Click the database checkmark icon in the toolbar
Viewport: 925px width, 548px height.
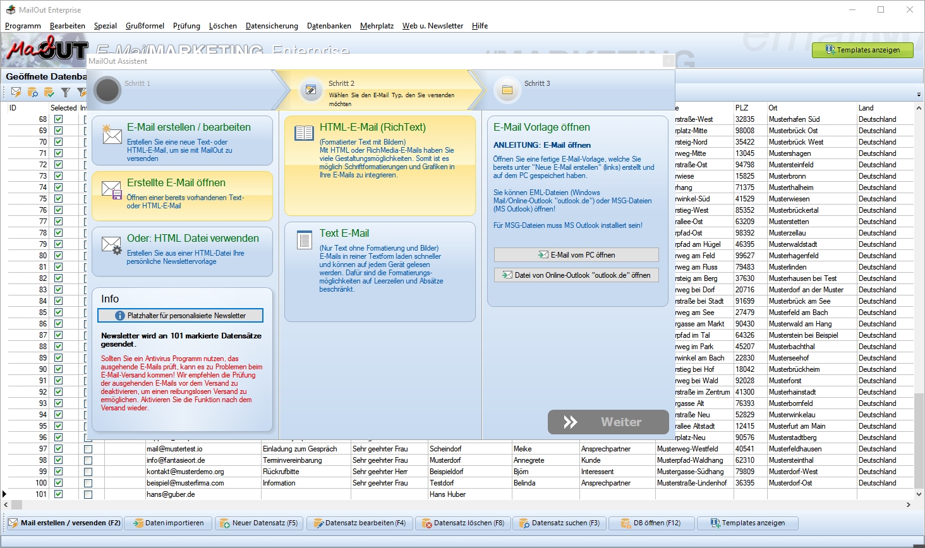[49, 92]
